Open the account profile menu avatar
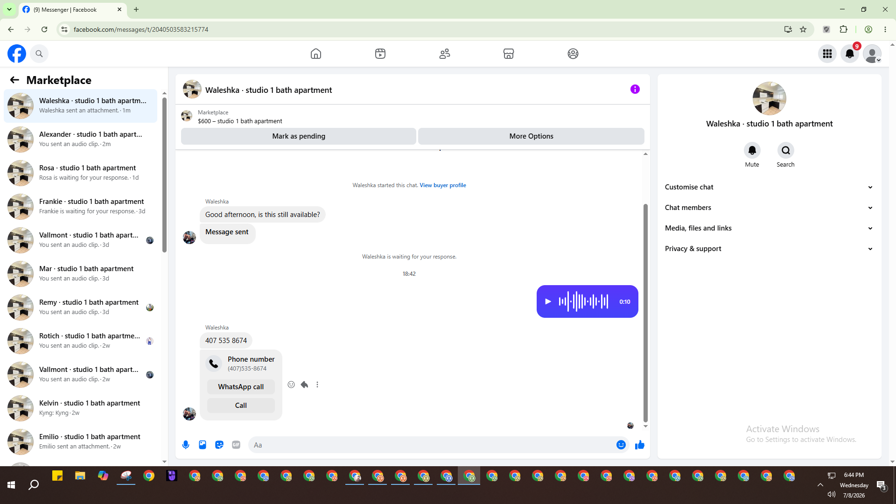 [x=872, y=54]
